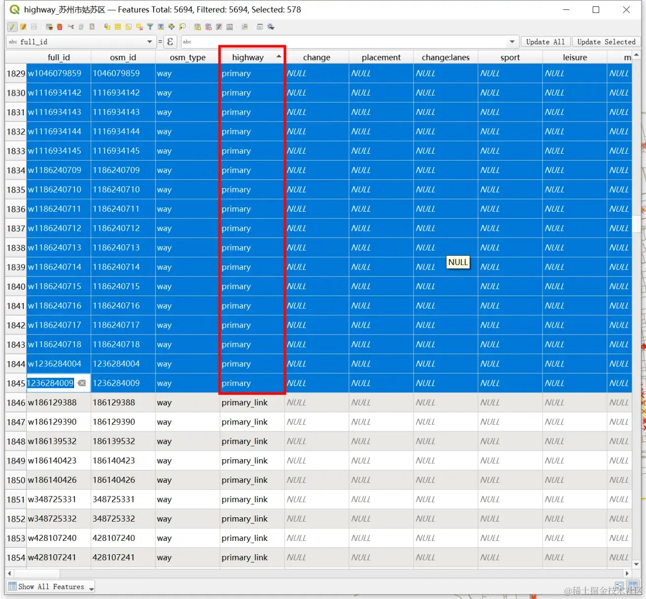Viewport: 646px width, 599px height.
Task: Move selection to top of table
Action: (x=161, y=27)
